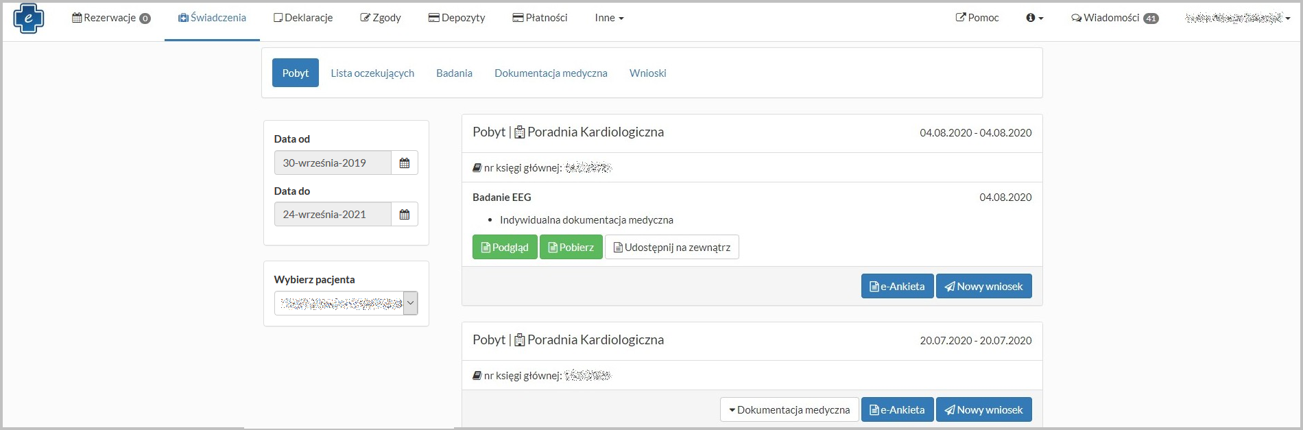The image size is (1303, 430).
Task: Expand the Inne dropdown menu
Action: [x=609, y=18]
